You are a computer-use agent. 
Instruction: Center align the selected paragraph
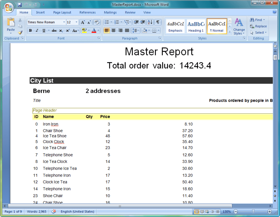coord(113,30)
